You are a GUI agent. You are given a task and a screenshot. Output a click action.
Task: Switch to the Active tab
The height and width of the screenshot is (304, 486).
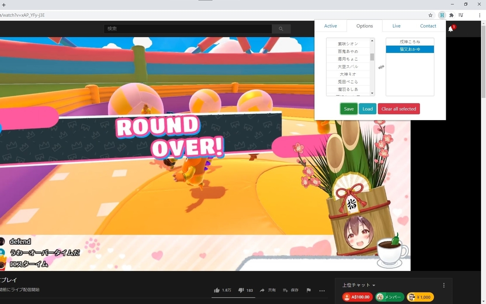[330, 26]
